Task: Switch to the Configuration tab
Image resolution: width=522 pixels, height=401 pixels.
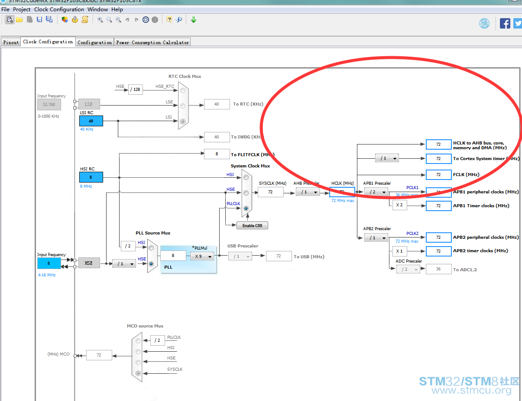Action: click(x=95, y=42)
